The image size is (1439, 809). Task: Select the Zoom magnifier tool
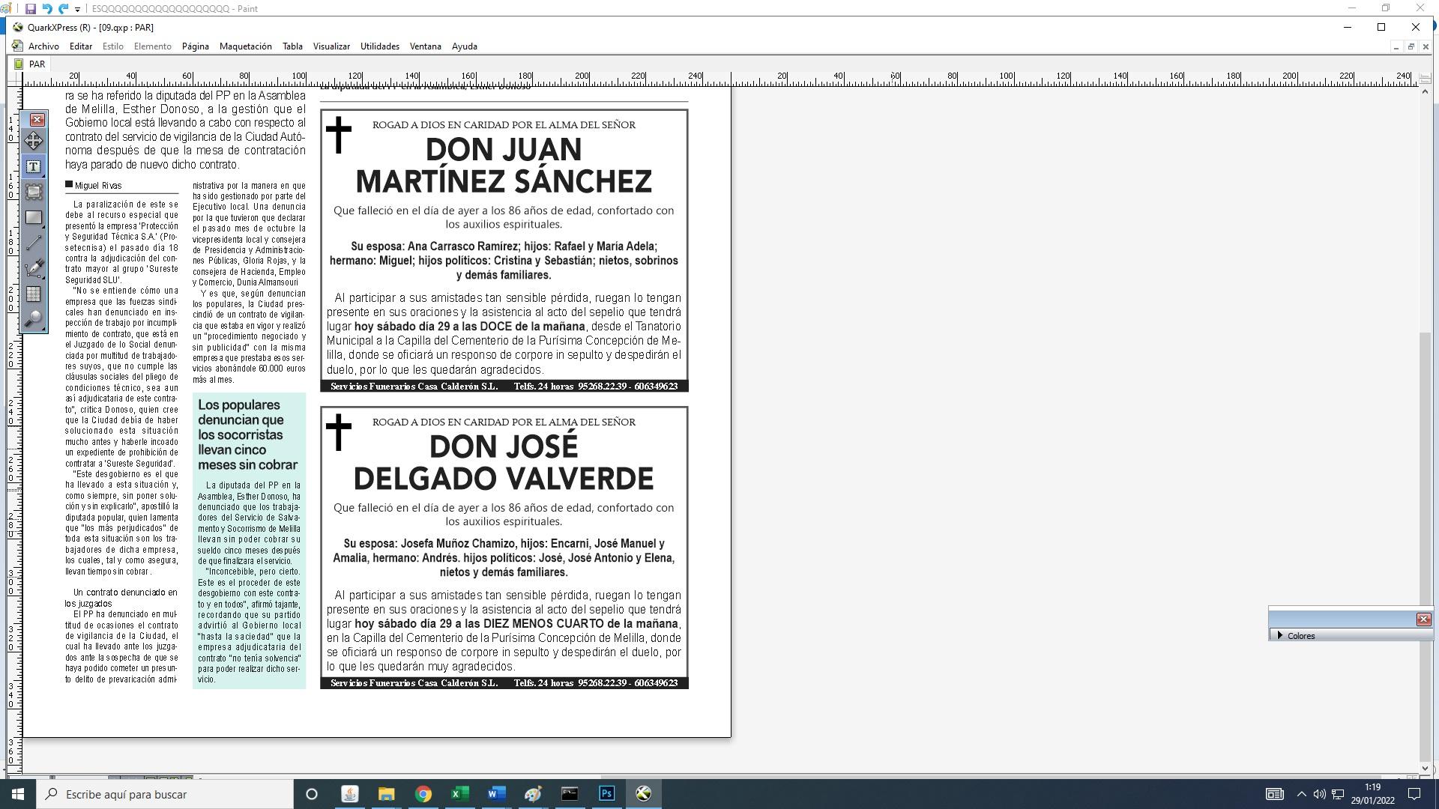point(34,319)
